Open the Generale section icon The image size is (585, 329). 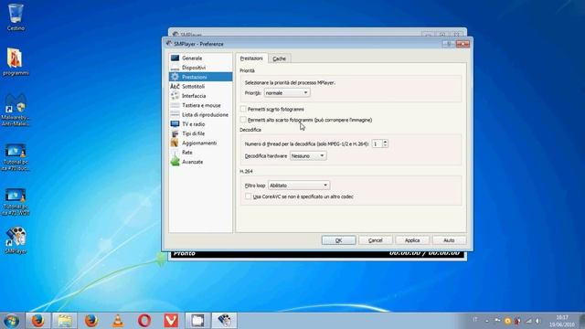click(x=175, y=58)
